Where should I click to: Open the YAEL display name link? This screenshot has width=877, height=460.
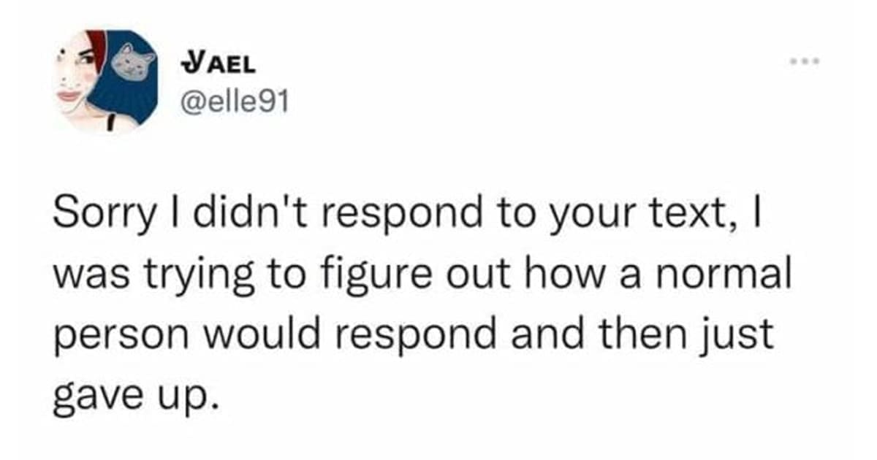[x=218, y=64]
